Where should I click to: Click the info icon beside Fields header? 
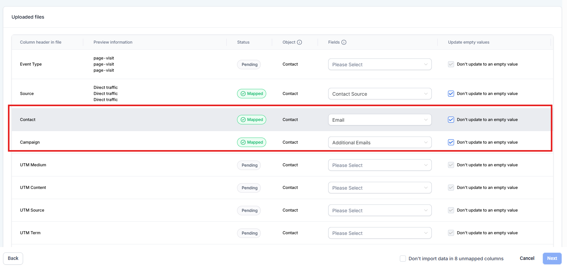click(344, 42)
